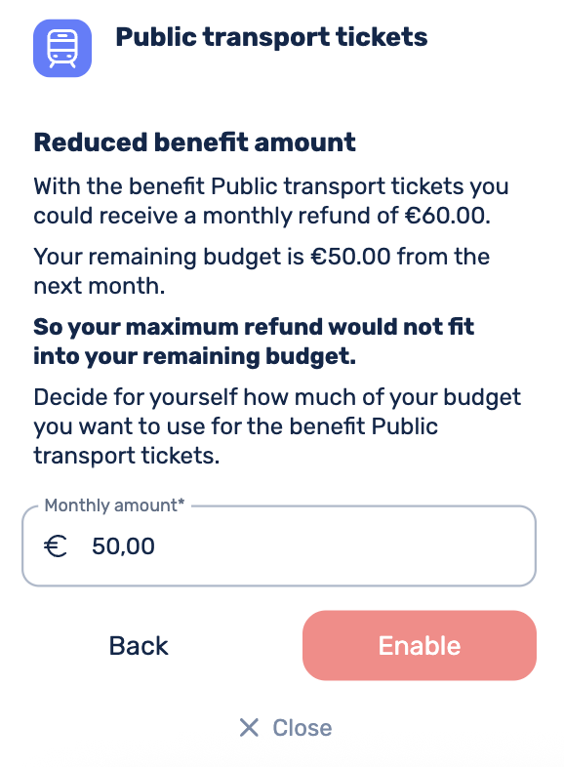The height and width of the screenshot is (767, 564).
Task: Click the Monthly amount* field label
Action: click(114, 505)
